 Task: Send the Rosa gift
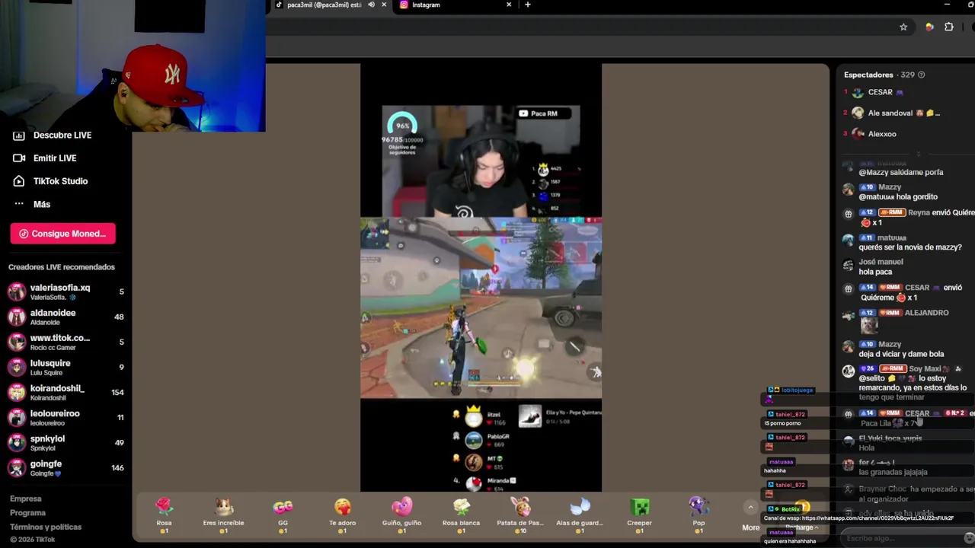pos(164,515)
